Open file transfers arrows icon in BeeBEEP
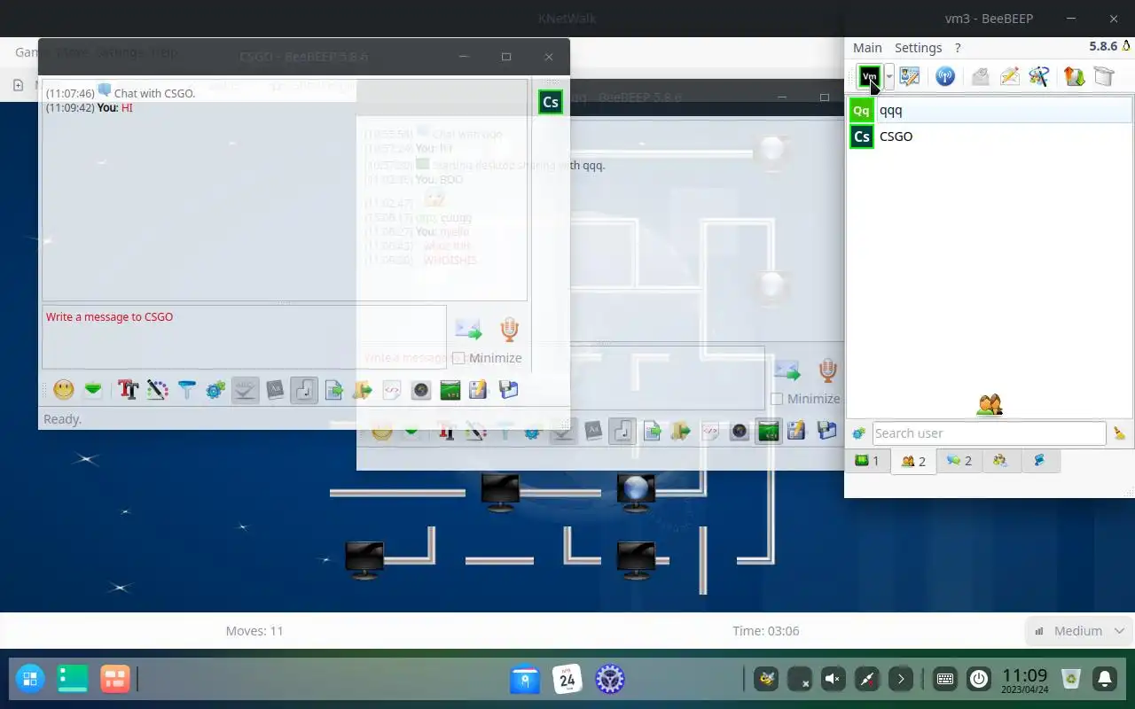 click(x=1075, y=76)
